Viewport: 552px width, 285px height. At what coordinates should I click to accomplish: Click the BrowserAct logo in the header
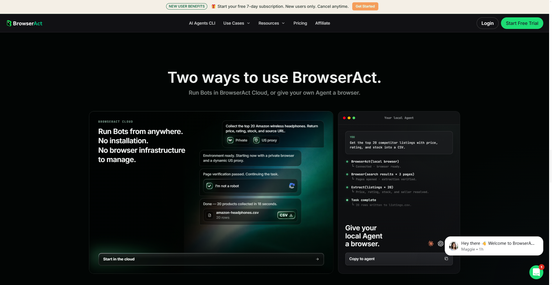(25, 23)
